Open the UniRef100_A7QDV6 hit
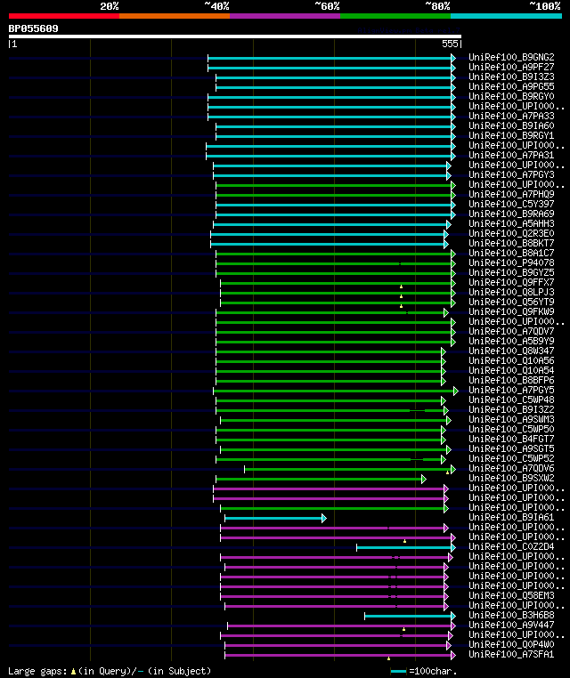The height and width of the screenshot is (678, 570). 511,468
